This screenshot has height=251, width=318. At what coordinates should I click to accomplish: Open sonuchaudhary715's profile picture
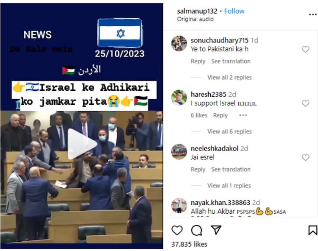click(x=179, y=43)
